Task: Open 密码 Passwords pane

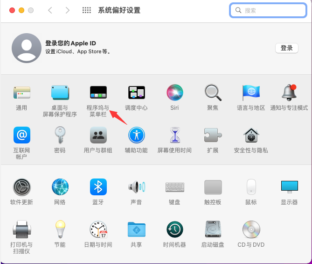Action: click(x=60, y=135)
